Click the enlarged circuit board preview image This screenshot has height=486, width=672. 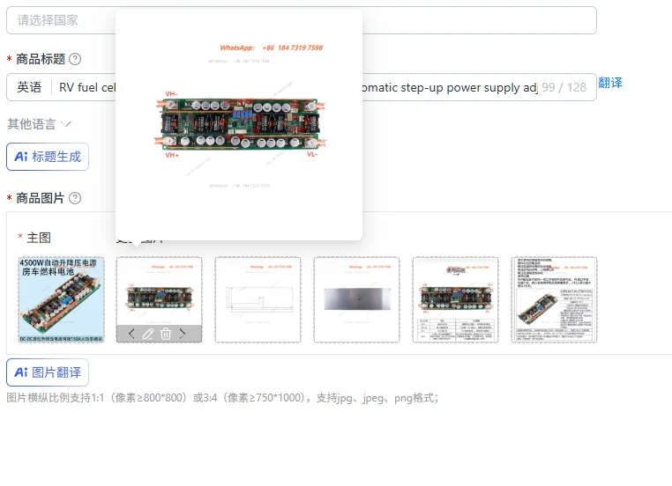tap(239, 124)
